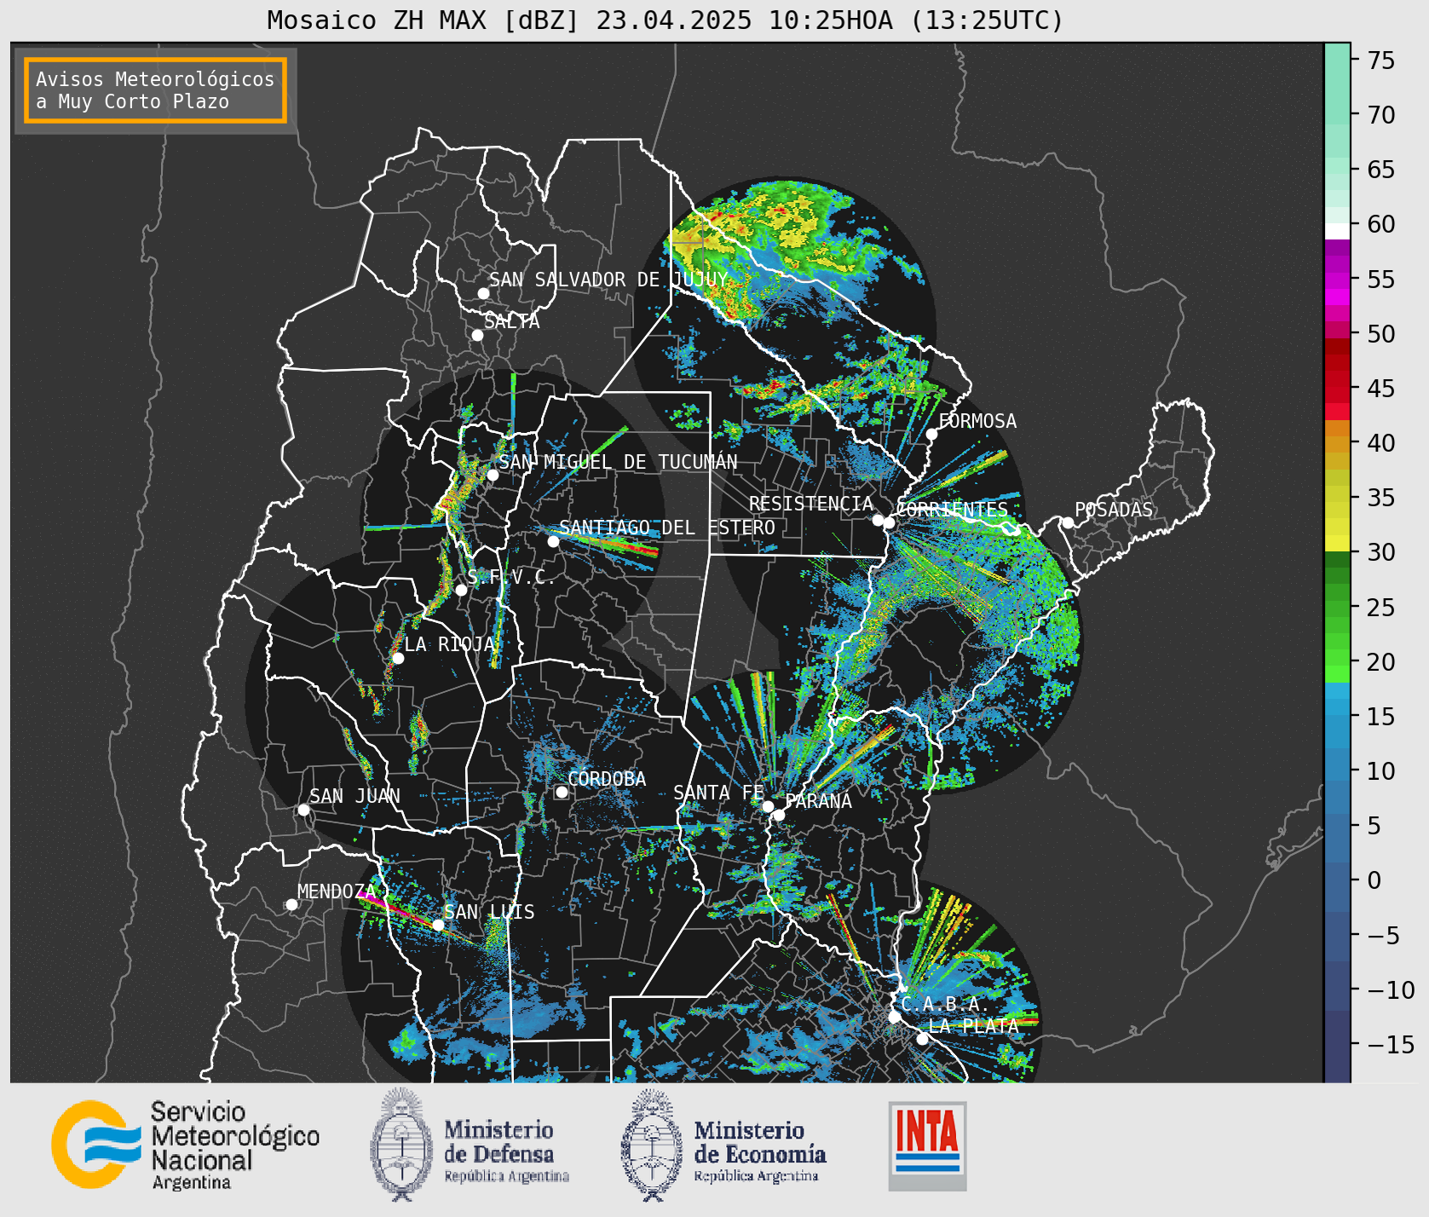
Task: Click the Ministerio de Economía emblem
Action: coord(652,1145)
